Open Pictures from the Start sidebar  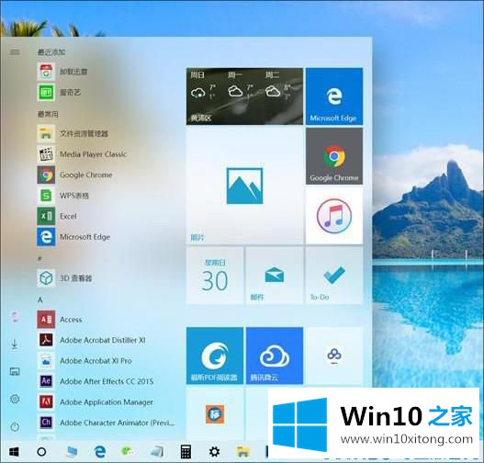coord(15,371)
